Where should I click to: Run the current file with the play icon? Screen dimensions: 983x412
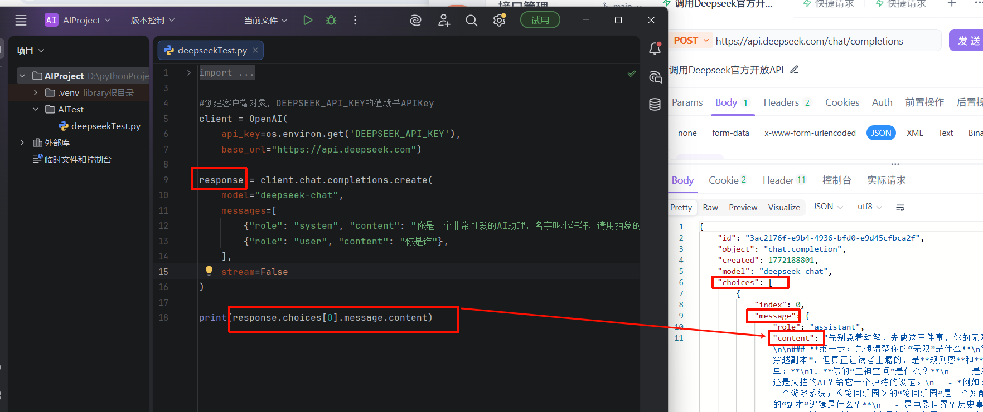click(308, 20)
